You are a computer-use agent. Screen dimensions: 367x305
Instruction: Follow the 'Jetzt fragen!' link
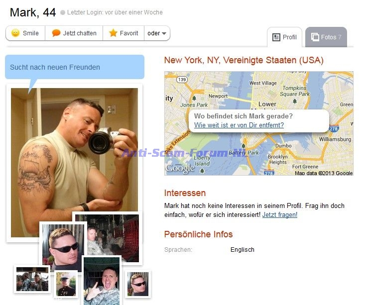click(280, 215)
